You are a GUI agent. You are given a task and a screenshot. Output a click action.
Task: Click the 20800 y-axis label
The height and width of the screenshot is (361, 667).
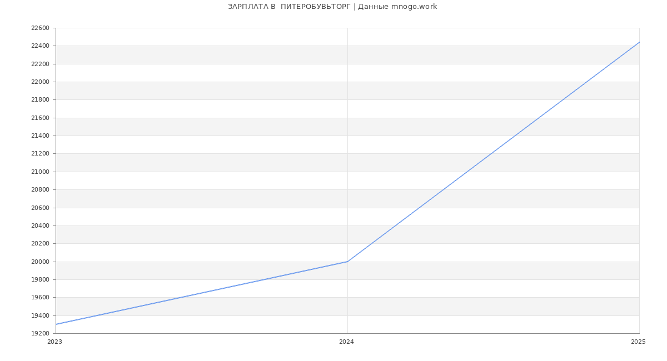tap(41, 190)
